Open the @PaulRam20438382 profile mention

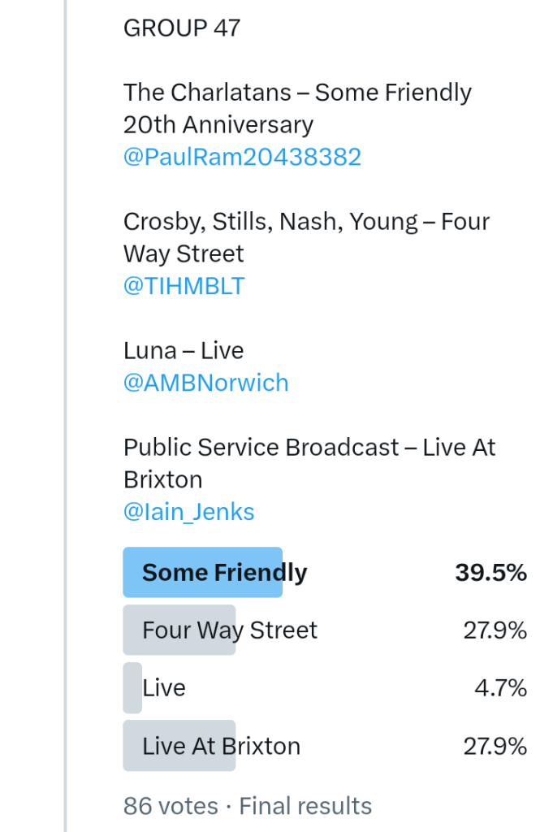click(242, 157)
